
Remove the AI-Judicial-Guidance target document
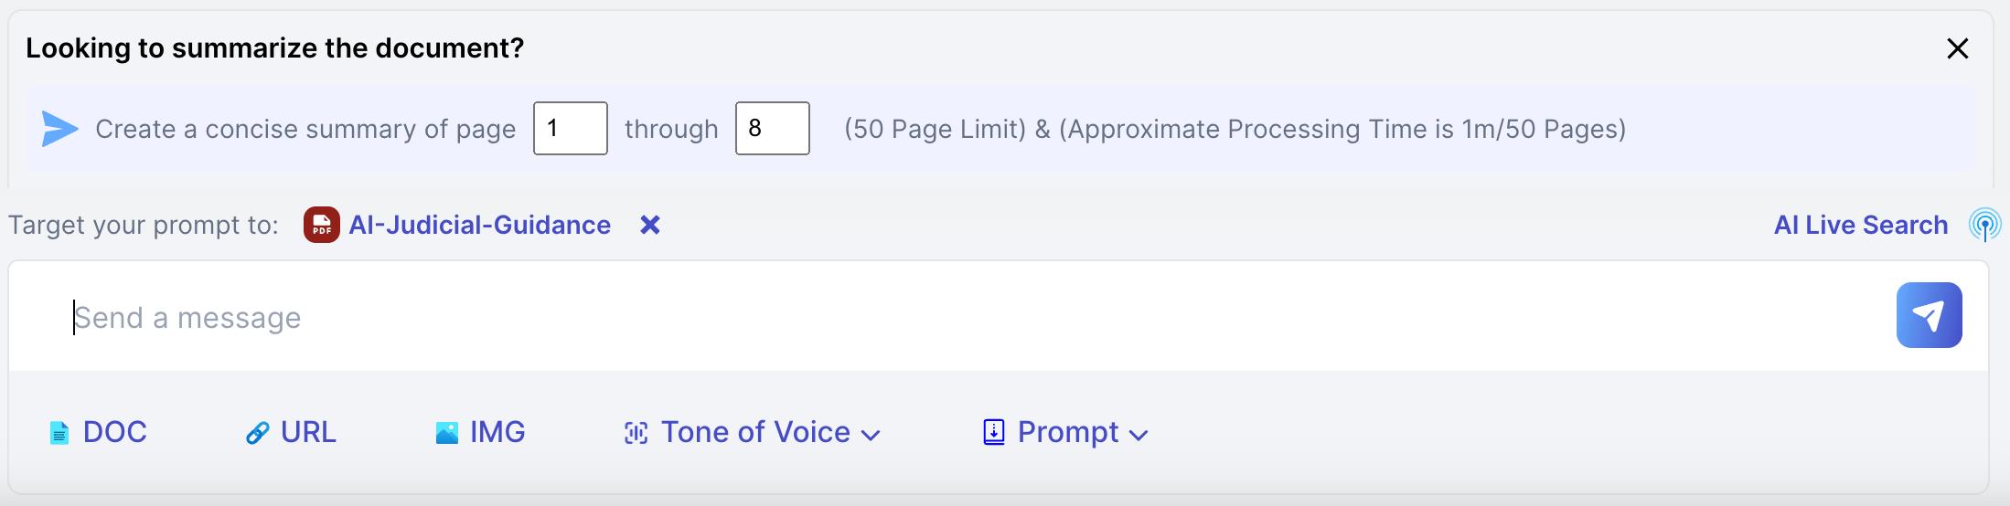pos(650,225)
